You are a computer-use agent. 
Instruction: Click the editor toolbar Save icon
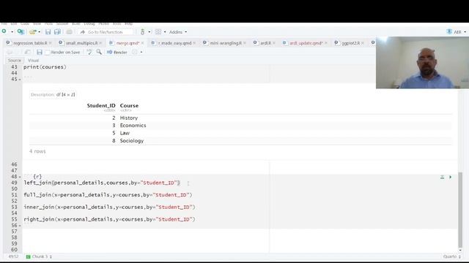click(39, 52)
